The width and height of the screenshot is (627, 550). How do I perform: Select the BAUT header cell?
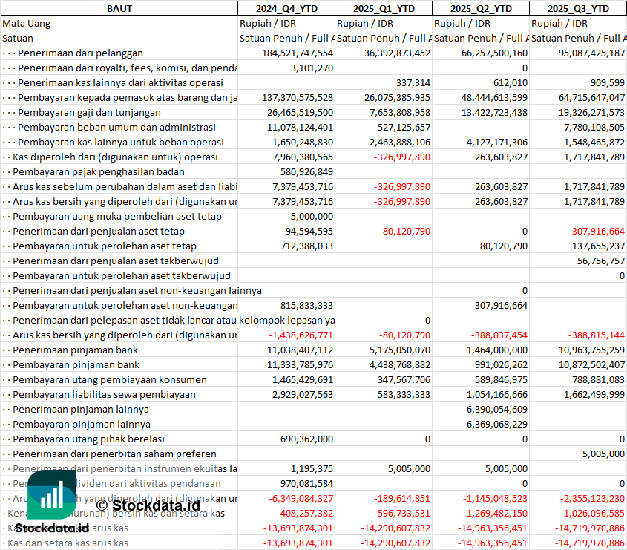click(x=119, y=8)
